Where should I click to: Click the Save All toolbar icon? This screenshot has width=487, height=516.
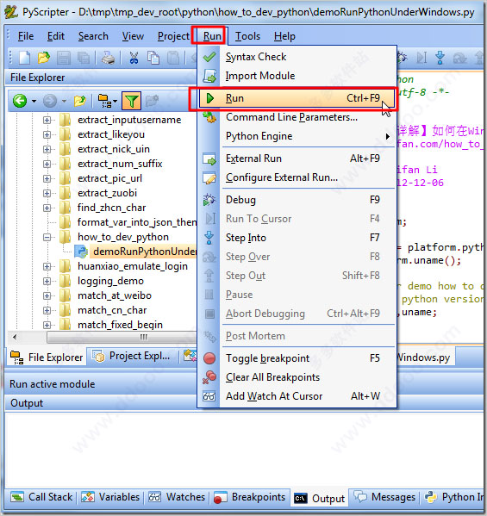tap(84, 59)
